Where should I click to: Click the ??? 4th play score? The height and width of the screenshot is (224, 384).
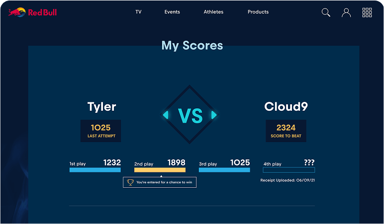click(x=309, y=162)
